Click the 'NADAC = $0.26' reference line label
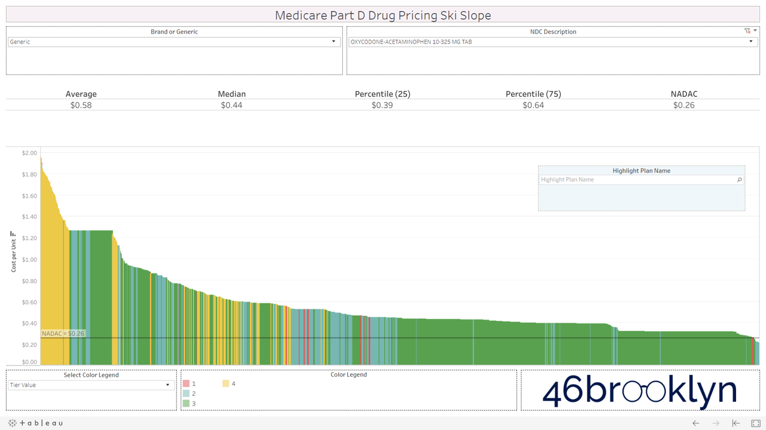Screen dimensions: 766x430 click(x=63, y=334)
